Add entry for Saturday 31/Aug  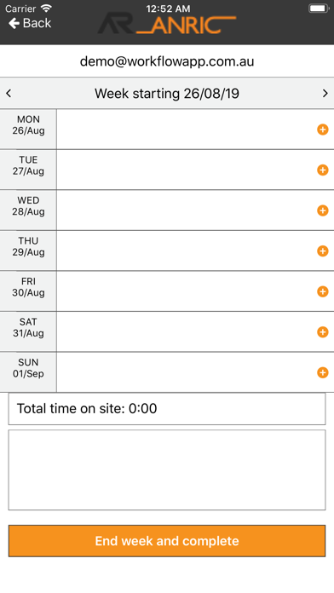(323, 332)
